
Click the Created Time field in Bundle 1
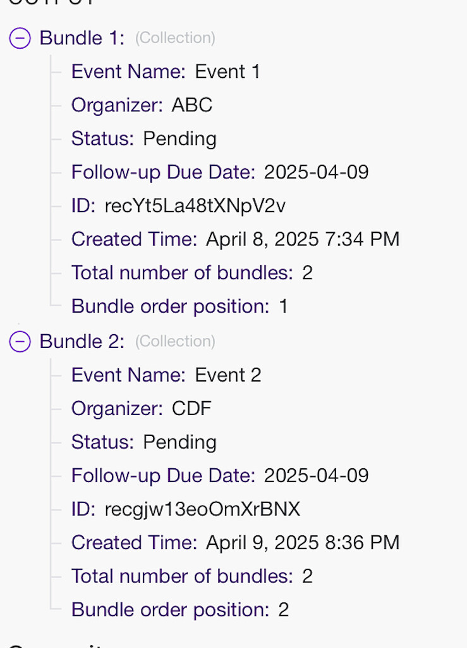point(235,239)
